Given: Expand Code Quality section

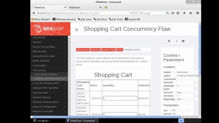Looking at the screenshot, I should pos(49,66).
